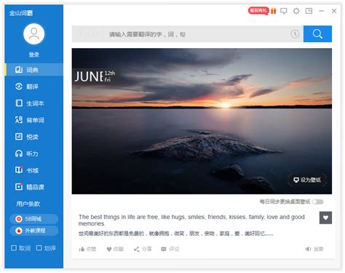The width and height of the screenshot is (345, 273).
Task: Click the user avatar to log in
Action: 34,34
